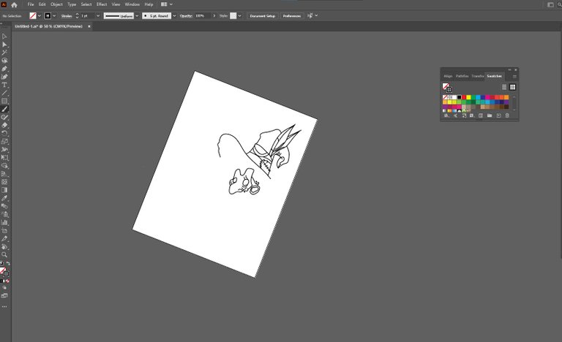Select the Free Transform tool
Screen dimensions: 562x342
point(4,158)
